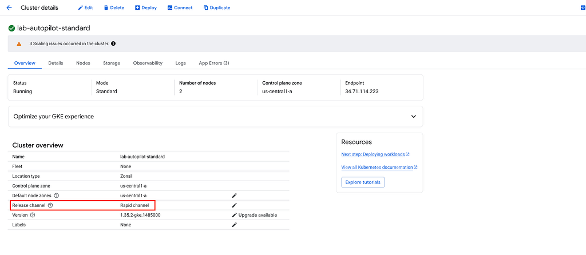This screenshot has height=255, width=586.
Task: Click the Resources heading
Action: coord(356,142)
